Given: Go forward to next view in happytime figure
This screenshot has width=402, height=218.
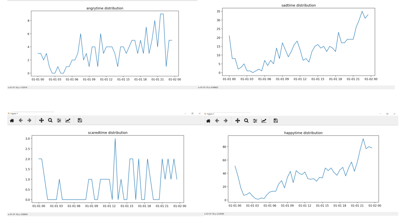Looking at the screenshot, I should point(225,121).
